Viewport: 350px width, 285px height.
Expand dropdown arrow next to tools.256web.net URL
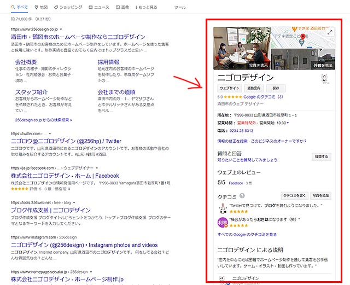[74, 202]
